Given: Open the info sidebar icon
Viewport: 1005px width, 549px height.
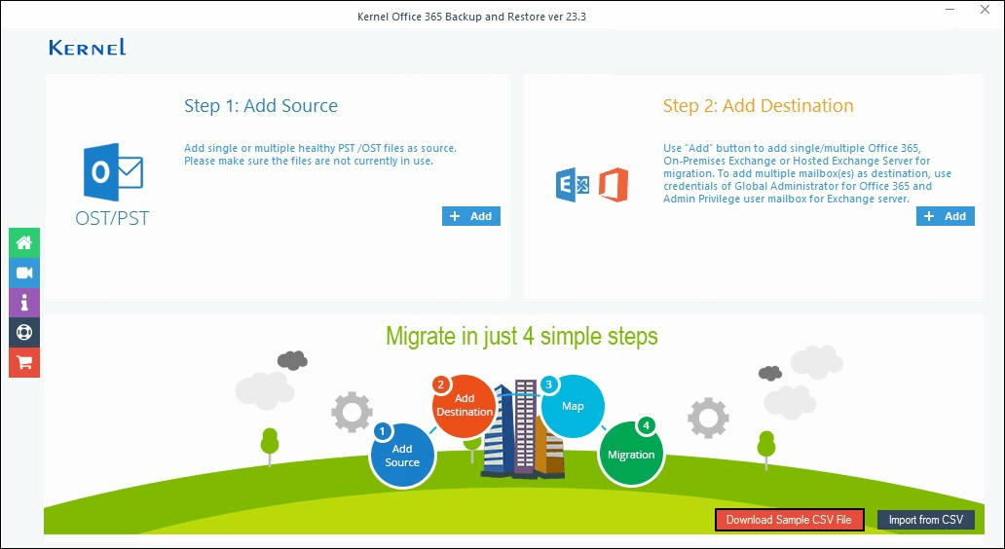Looking at the screenshot, I should click(24, 303).
